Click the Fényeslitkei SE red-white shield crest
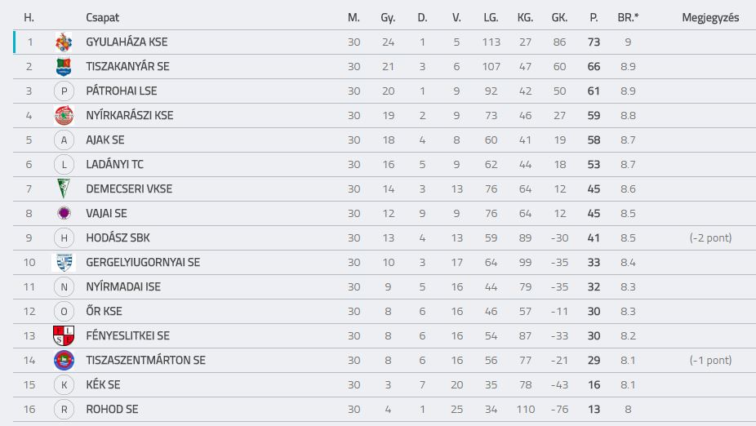This screenshot has height=426, width=756. [x=64, y=336]
